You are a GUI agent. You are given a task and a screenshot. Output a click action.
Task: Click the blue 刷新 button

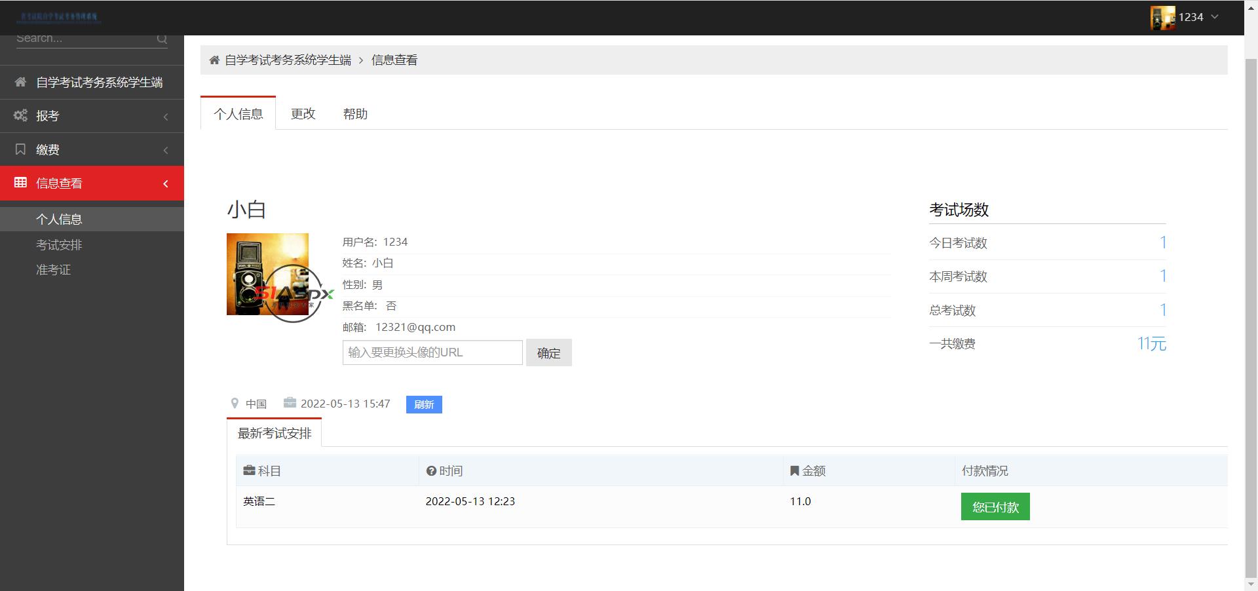(x=424, y=404)
